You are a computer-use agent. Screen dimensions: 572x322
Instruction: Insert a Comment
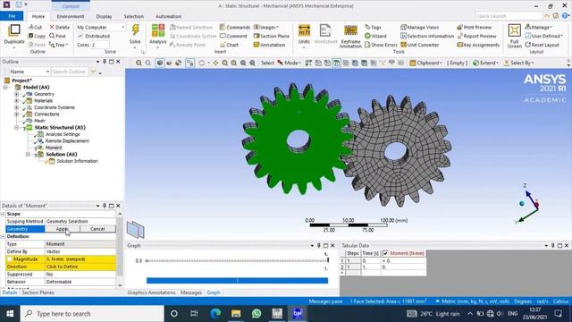pyautogui.click(x=233, y=36)
